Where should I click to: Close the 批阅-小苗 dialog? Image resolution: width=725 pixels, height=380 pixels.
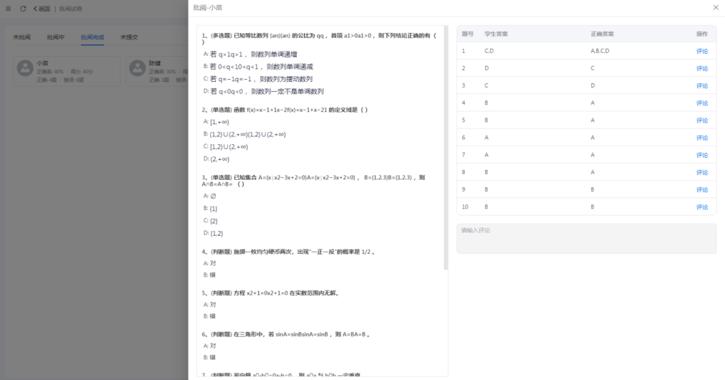tap(715, 7)
